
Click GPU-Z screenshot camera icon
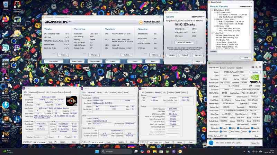point(253,67)
